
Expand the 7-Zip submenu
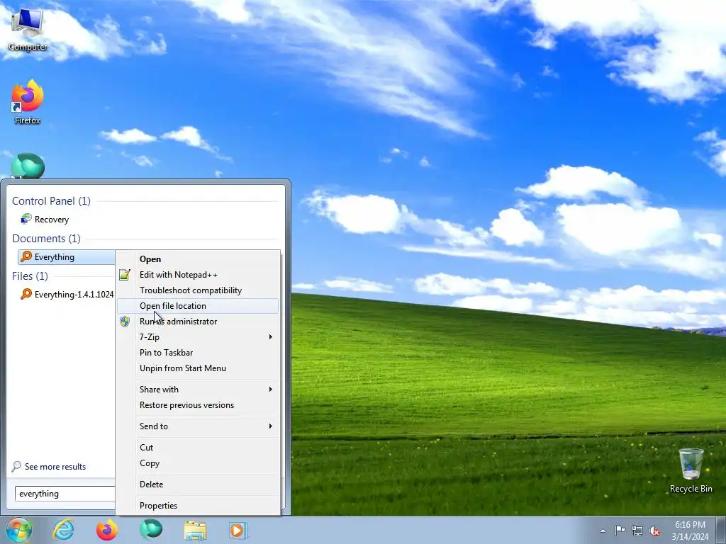tap(198, 337)
